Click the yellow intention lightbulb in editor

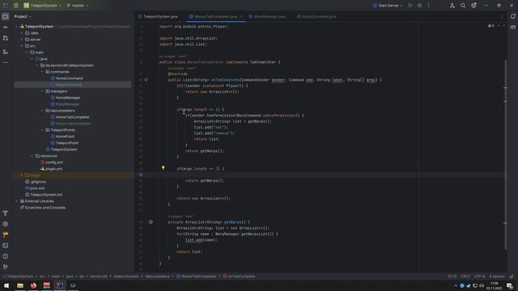coord(163,168)
